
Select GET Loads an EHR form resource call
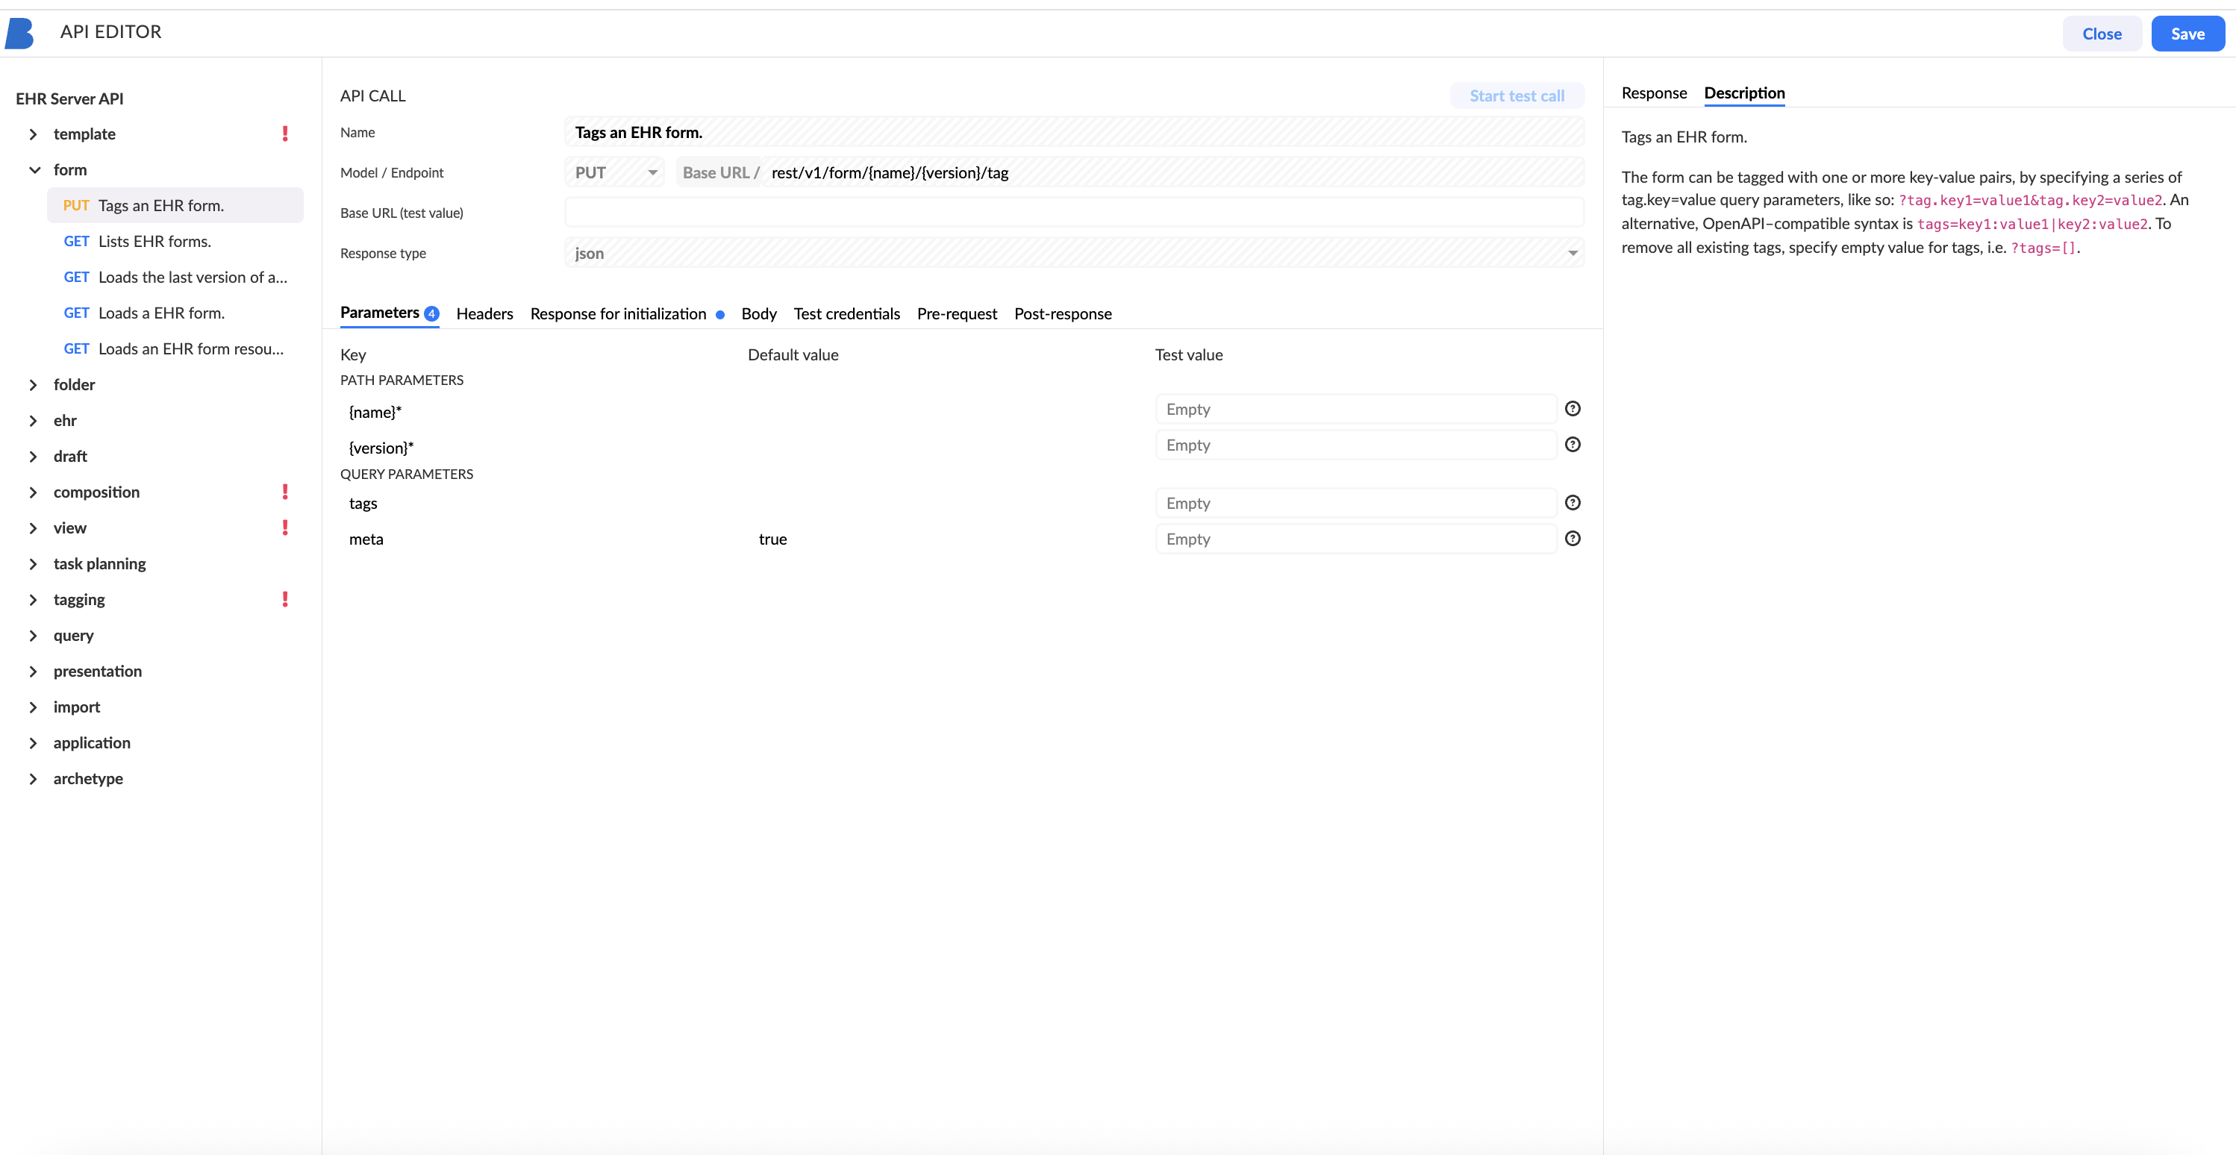(175, 349)
